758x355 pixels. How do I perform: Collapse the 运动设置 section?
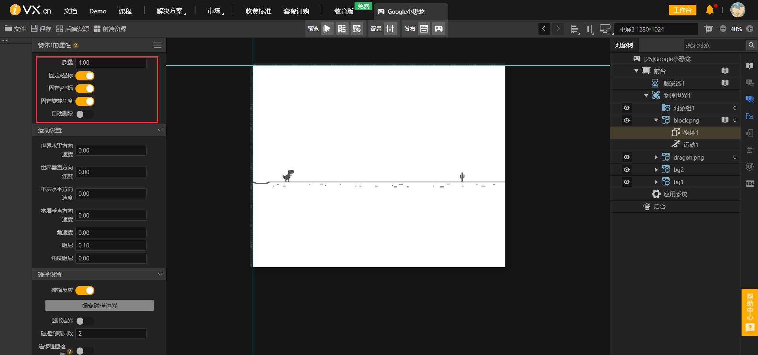pyautogui.click(x=160, y=130)
